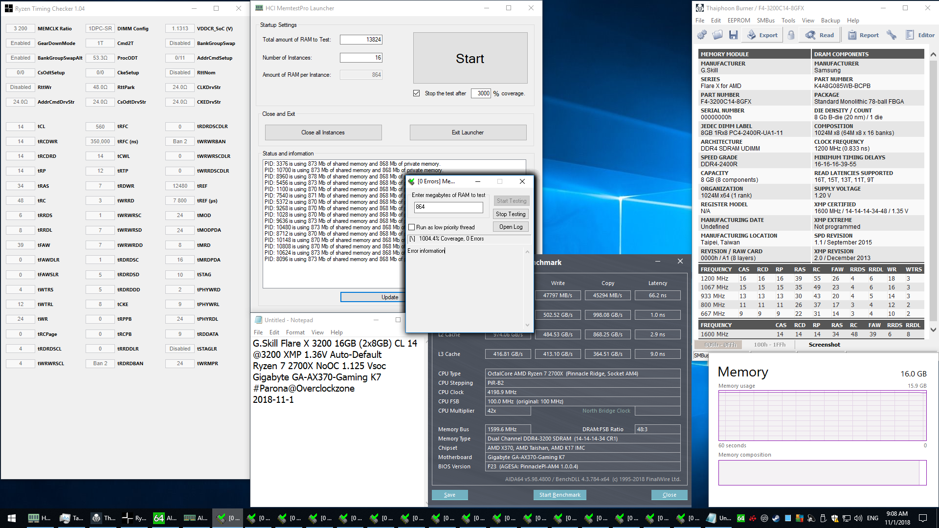Switch to AIDA64 benchmark memory-chip taskbar icon
Screen dimensions: 939x528
(x=196, y=518)
